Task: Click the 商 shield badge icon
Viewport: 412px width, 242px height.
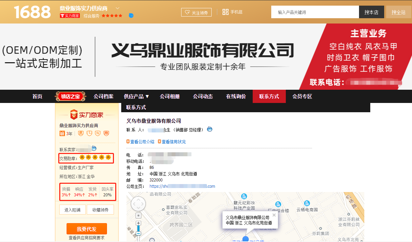Action: (x=106, y=133)
